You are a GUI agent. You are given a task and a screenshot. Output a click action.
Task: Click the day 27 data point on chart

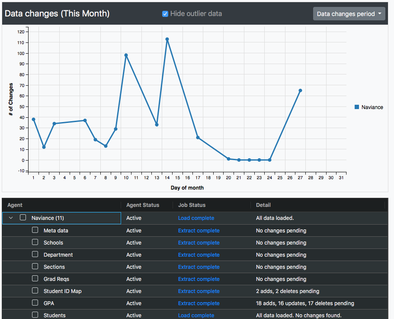coord(300,90)
